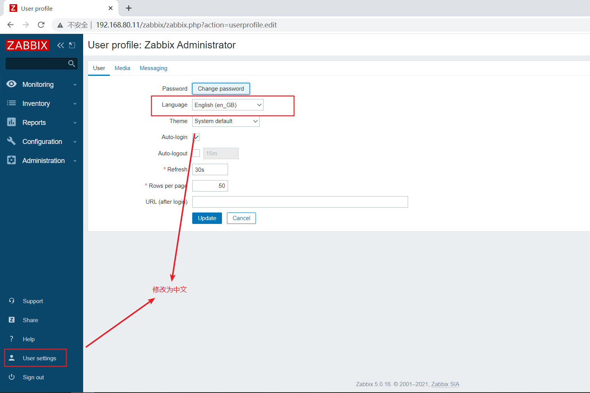Click the Cancel button
Image resolution: width=590 pixels, height=393 pixels.
click(x=241, y=218)
